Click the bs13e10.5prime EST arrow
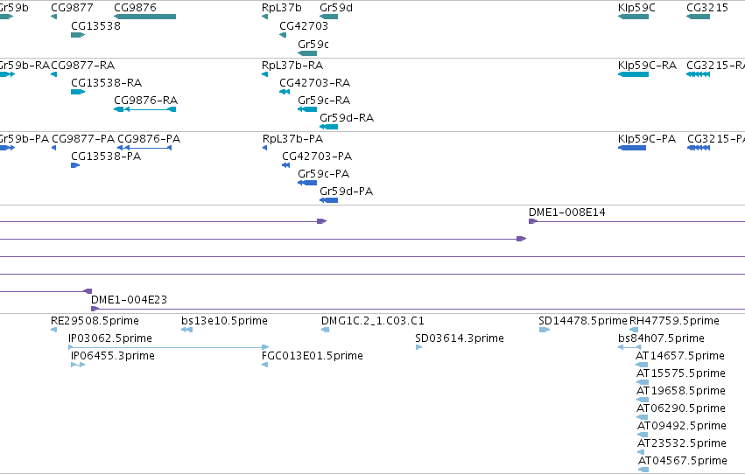The height and width of the screenshot is (474, 745). coord(186,330)
